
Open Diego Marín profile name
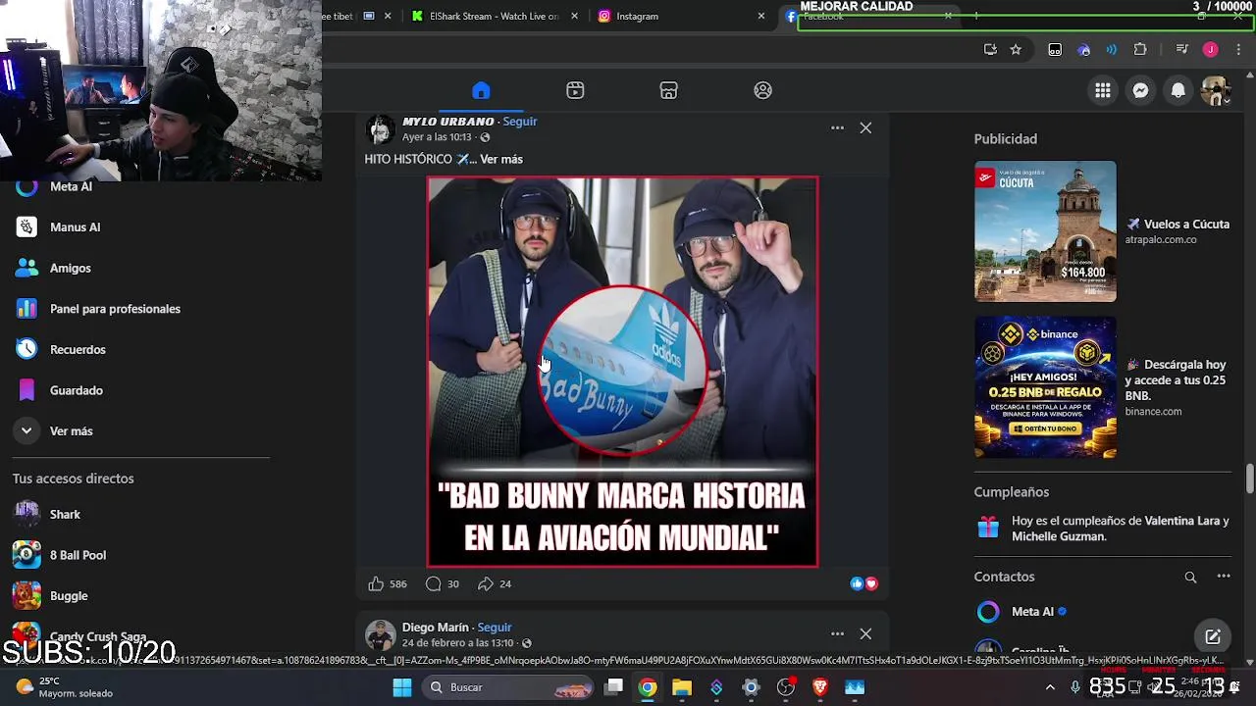point(435,628)
